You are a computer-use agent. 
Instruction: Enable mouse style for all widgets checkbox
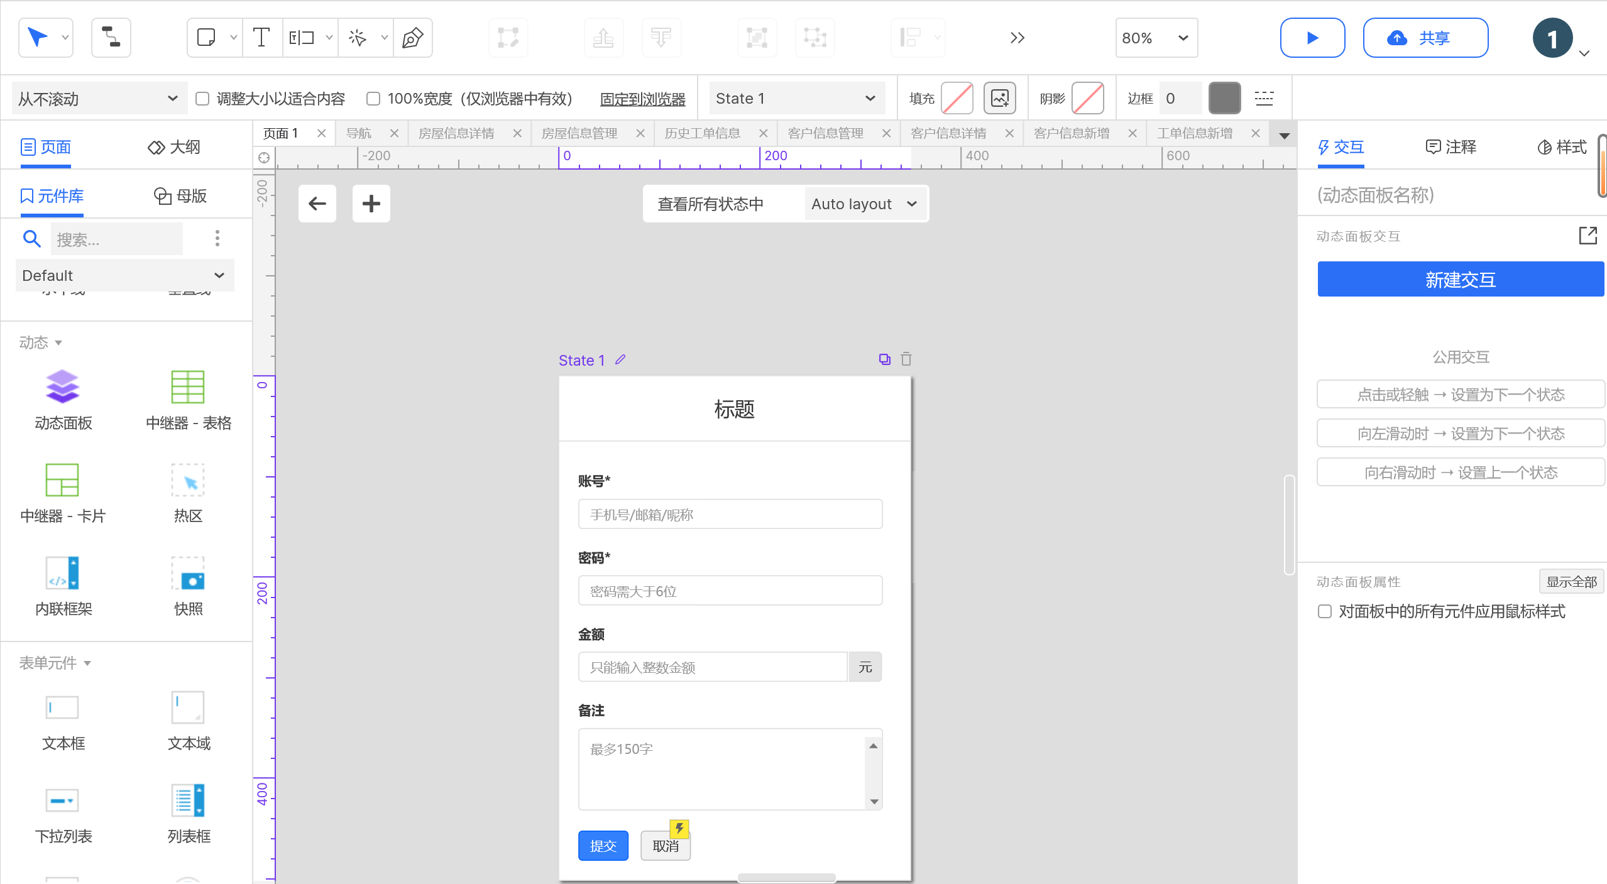[1325, 611]
